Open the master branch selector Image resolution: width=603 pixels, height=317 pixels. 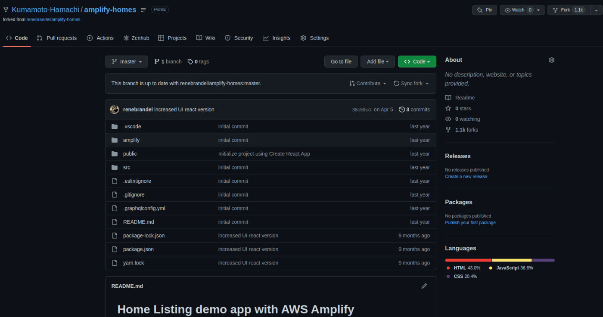[x=127, y=62]
